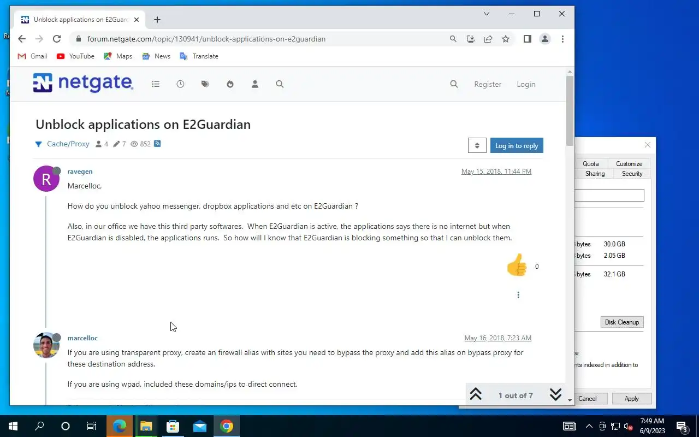Viewport: 699px width, 437px height.
Task: Open the search magnifier next to Register
Action: pos(454,84)
